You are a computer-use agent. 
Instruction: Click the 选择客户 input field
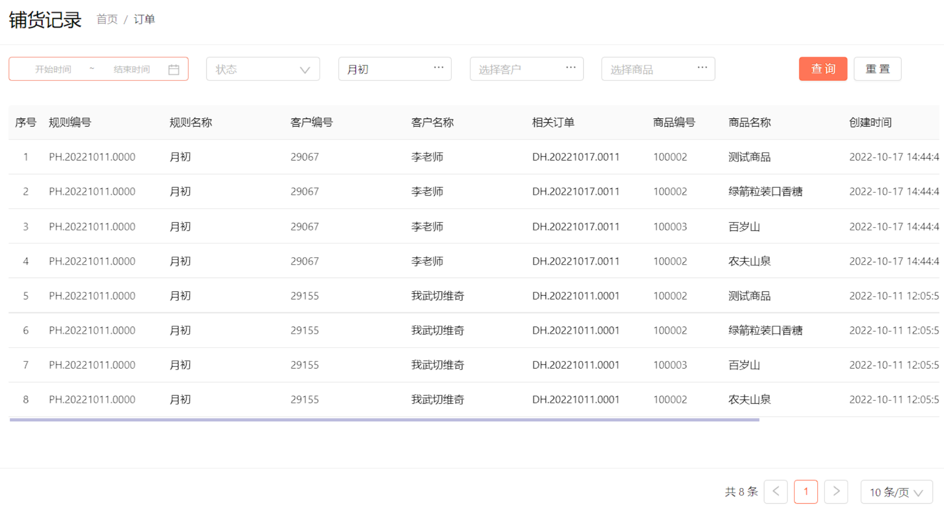[527, 69]
